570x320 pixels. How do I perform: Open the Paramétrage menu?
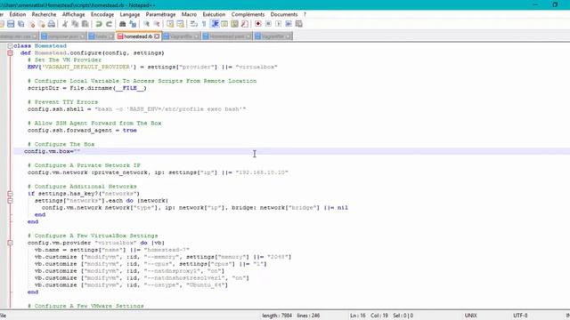click(160, 14)
